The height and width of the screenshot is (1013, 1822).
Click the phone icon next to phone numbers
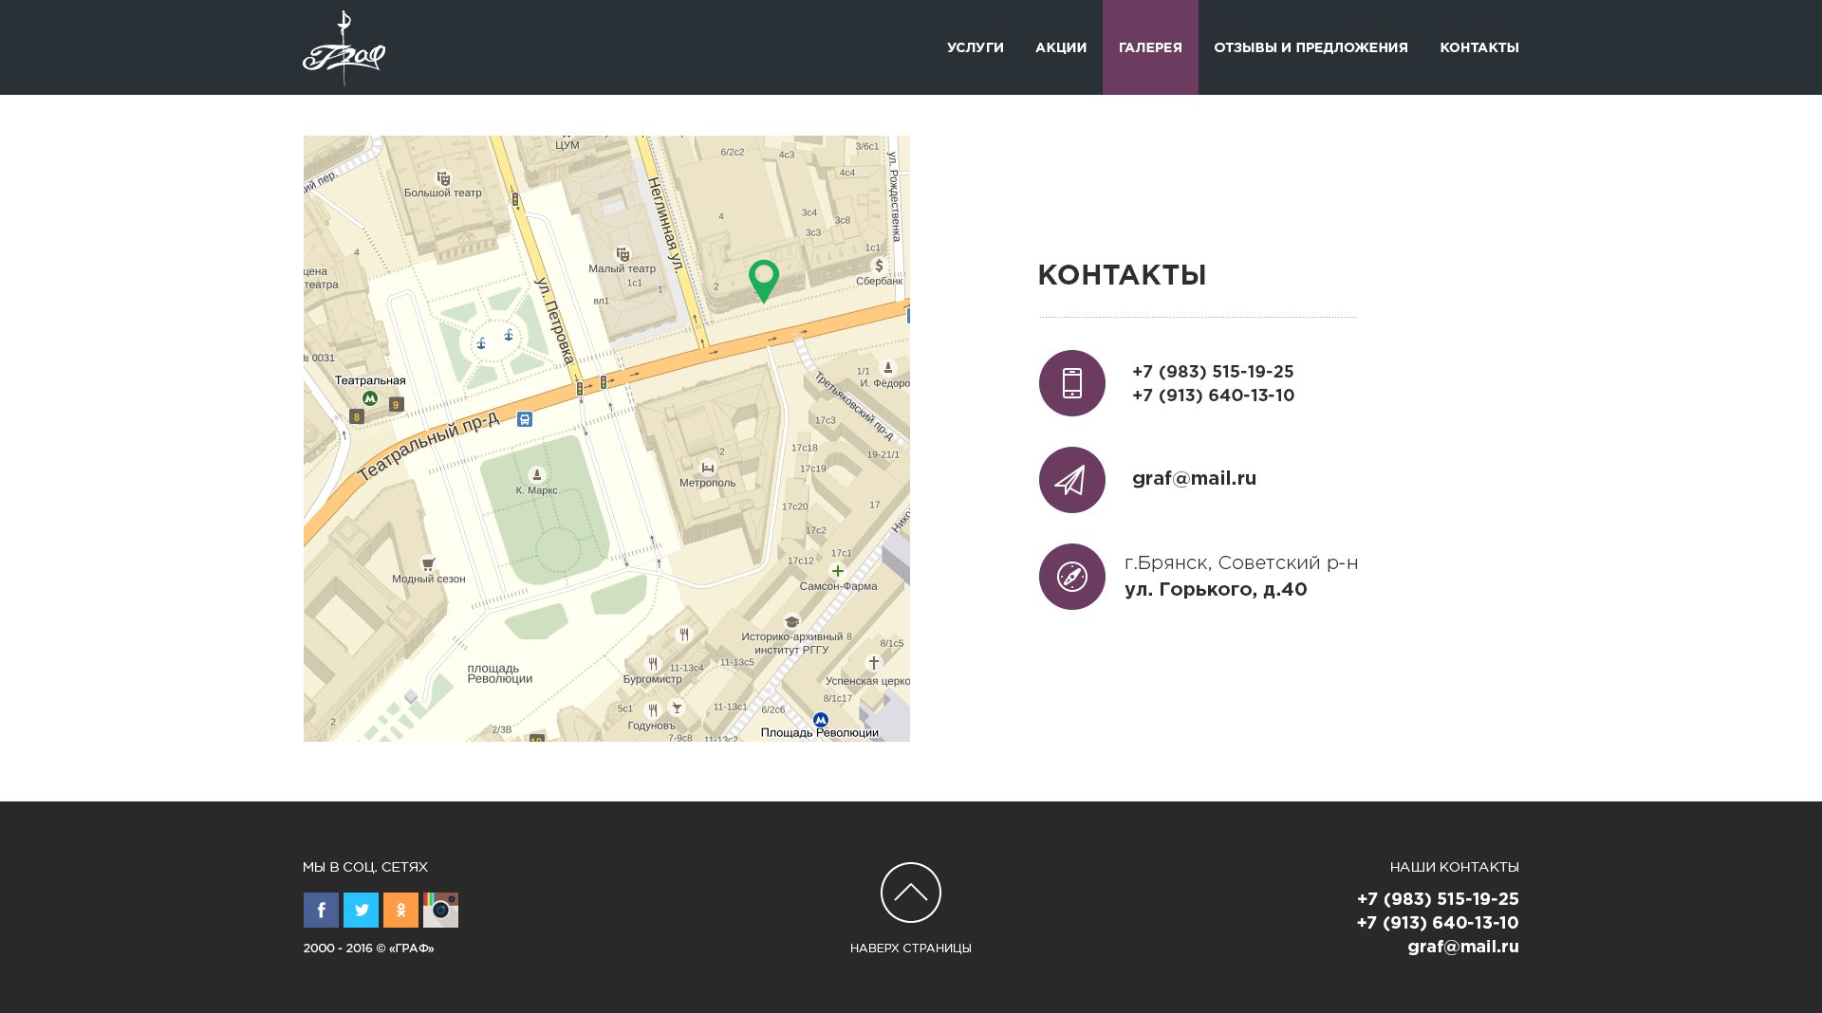1071,382
